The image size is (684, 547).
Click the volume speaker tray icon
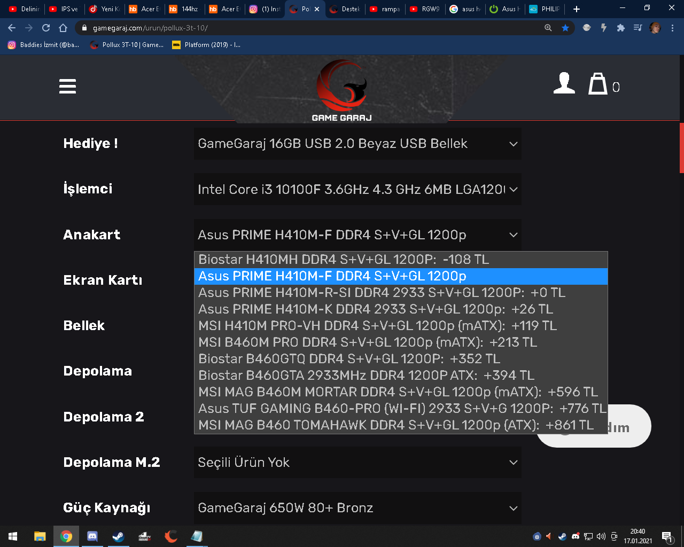[601, 536]
